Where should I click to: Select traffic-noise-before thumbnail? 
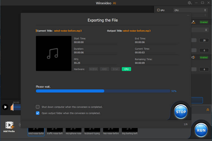(x=55, y=131)
